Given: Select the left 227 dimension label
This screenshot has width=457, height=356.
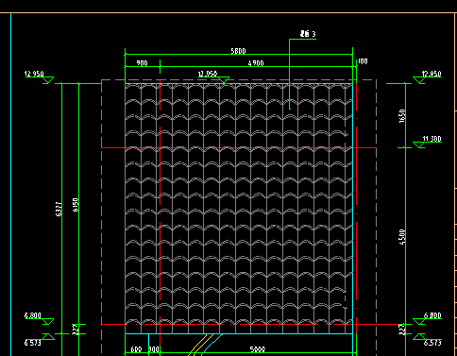Looking at the screenshot, I should click(x=76, y=330).
